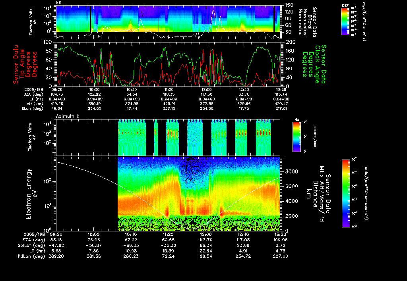Click local time value 22.94
This screenshot has width=407, height=281.
pos(206,251)
